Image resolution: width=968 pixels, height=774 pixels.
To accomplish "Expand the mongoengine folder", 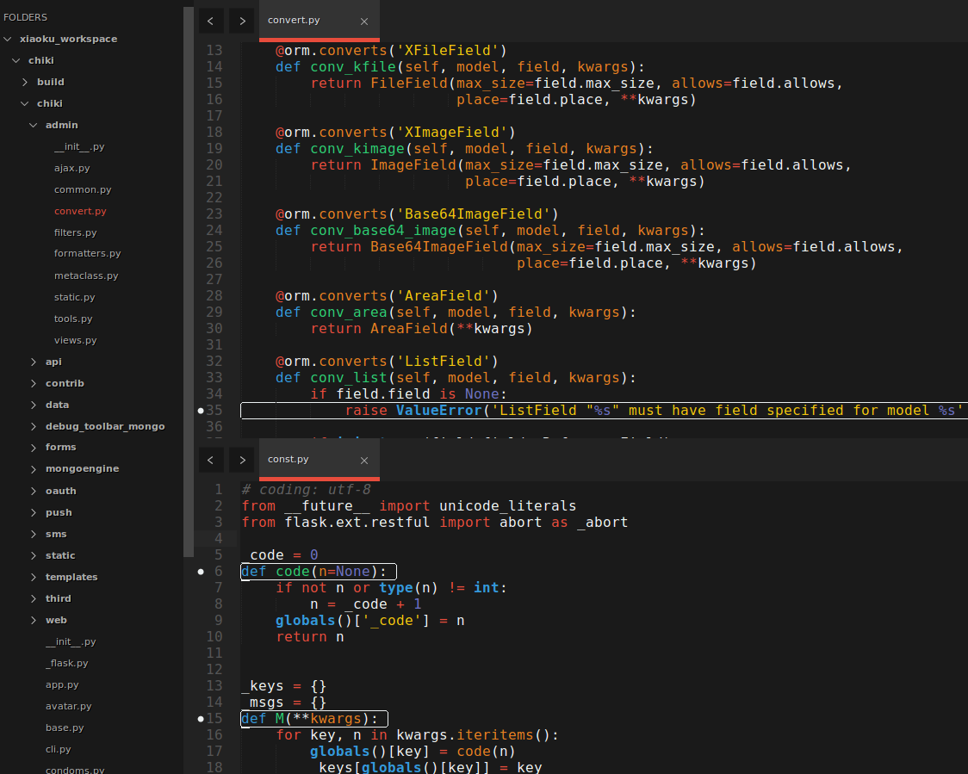I will click(x=34, y=469).
